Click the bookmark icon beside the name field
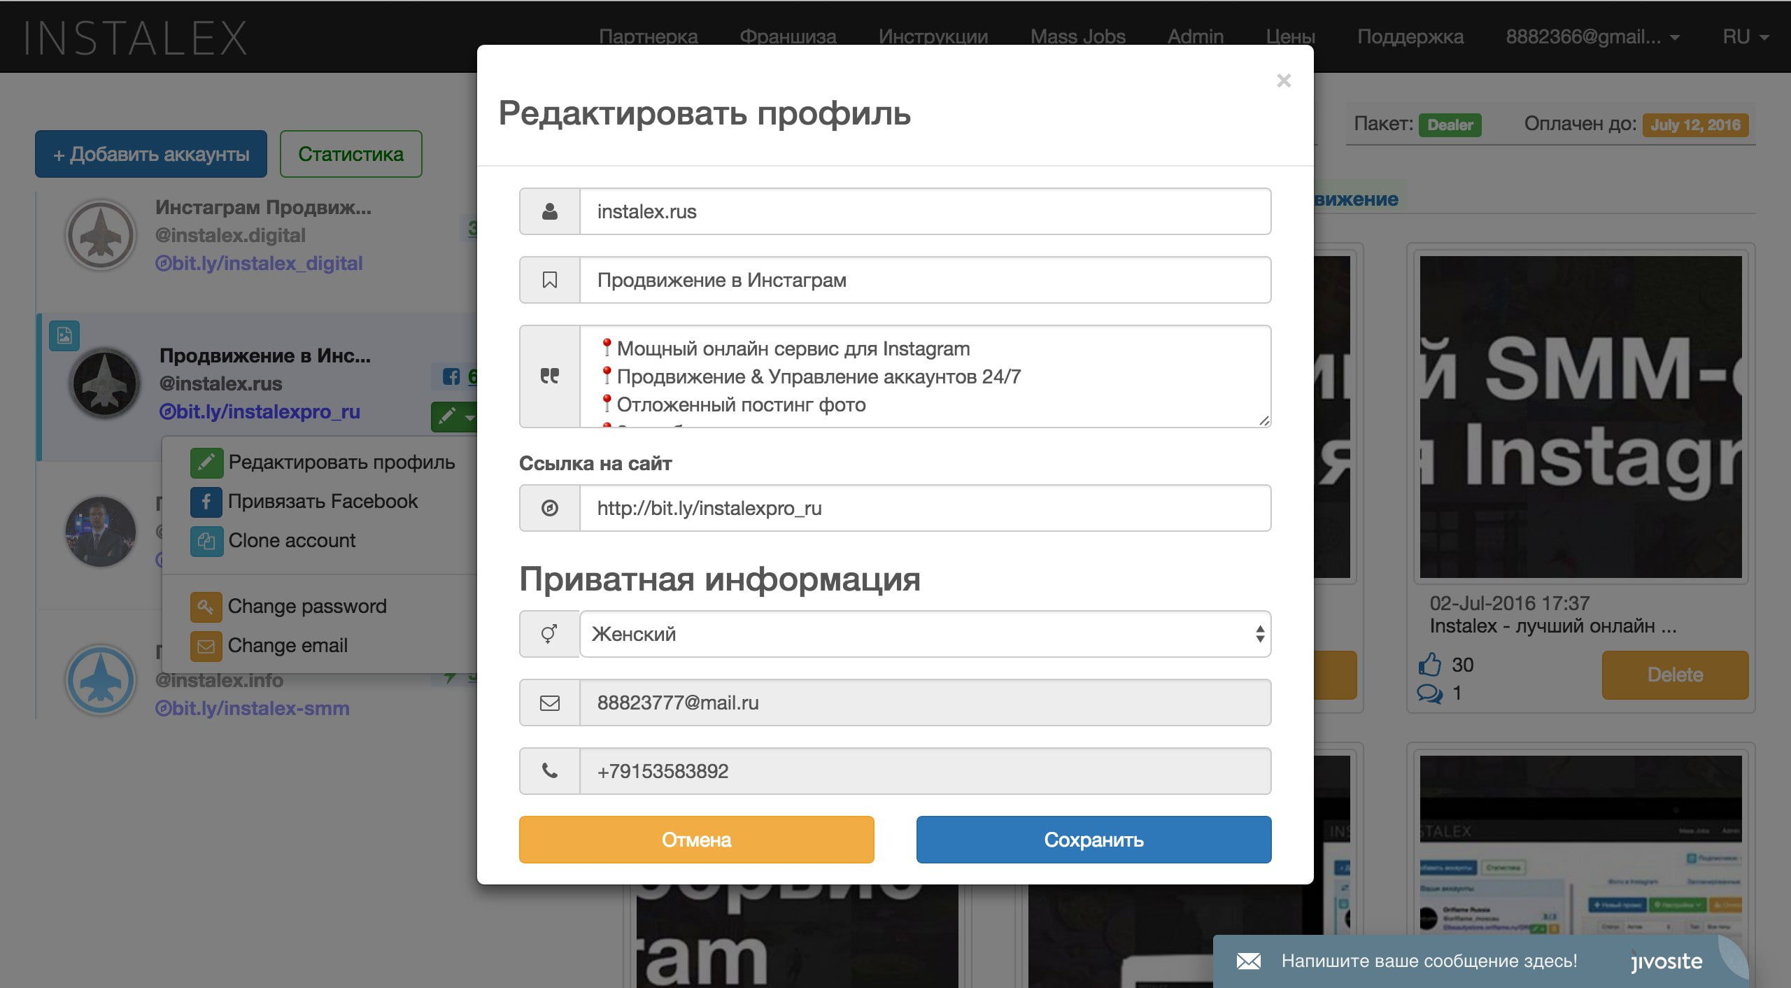1791x988 pixels. tap(550, 280)
